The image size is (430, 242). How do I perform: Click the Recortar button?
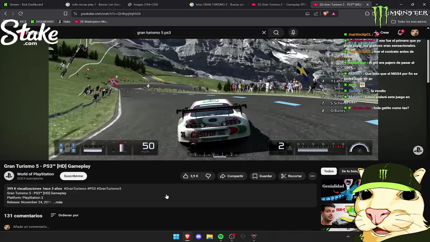pos(292,176)
